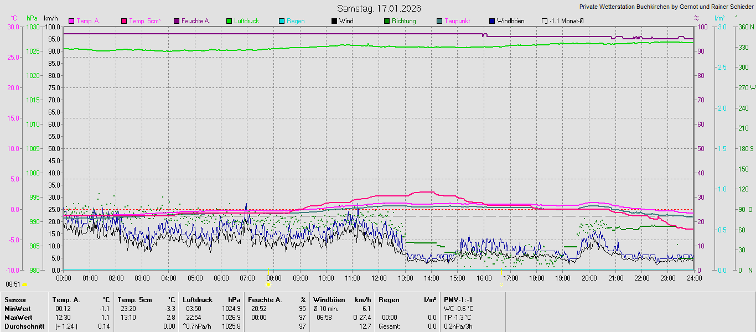This screenshot has width=756, height=332.
Task: Click the blue Windböen legend square
Action: 492,21
